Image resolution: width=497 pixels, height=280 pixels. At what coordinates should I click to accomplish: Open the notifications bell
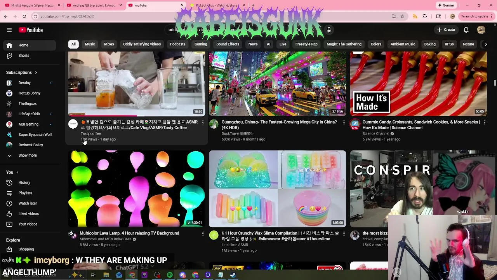466,30
